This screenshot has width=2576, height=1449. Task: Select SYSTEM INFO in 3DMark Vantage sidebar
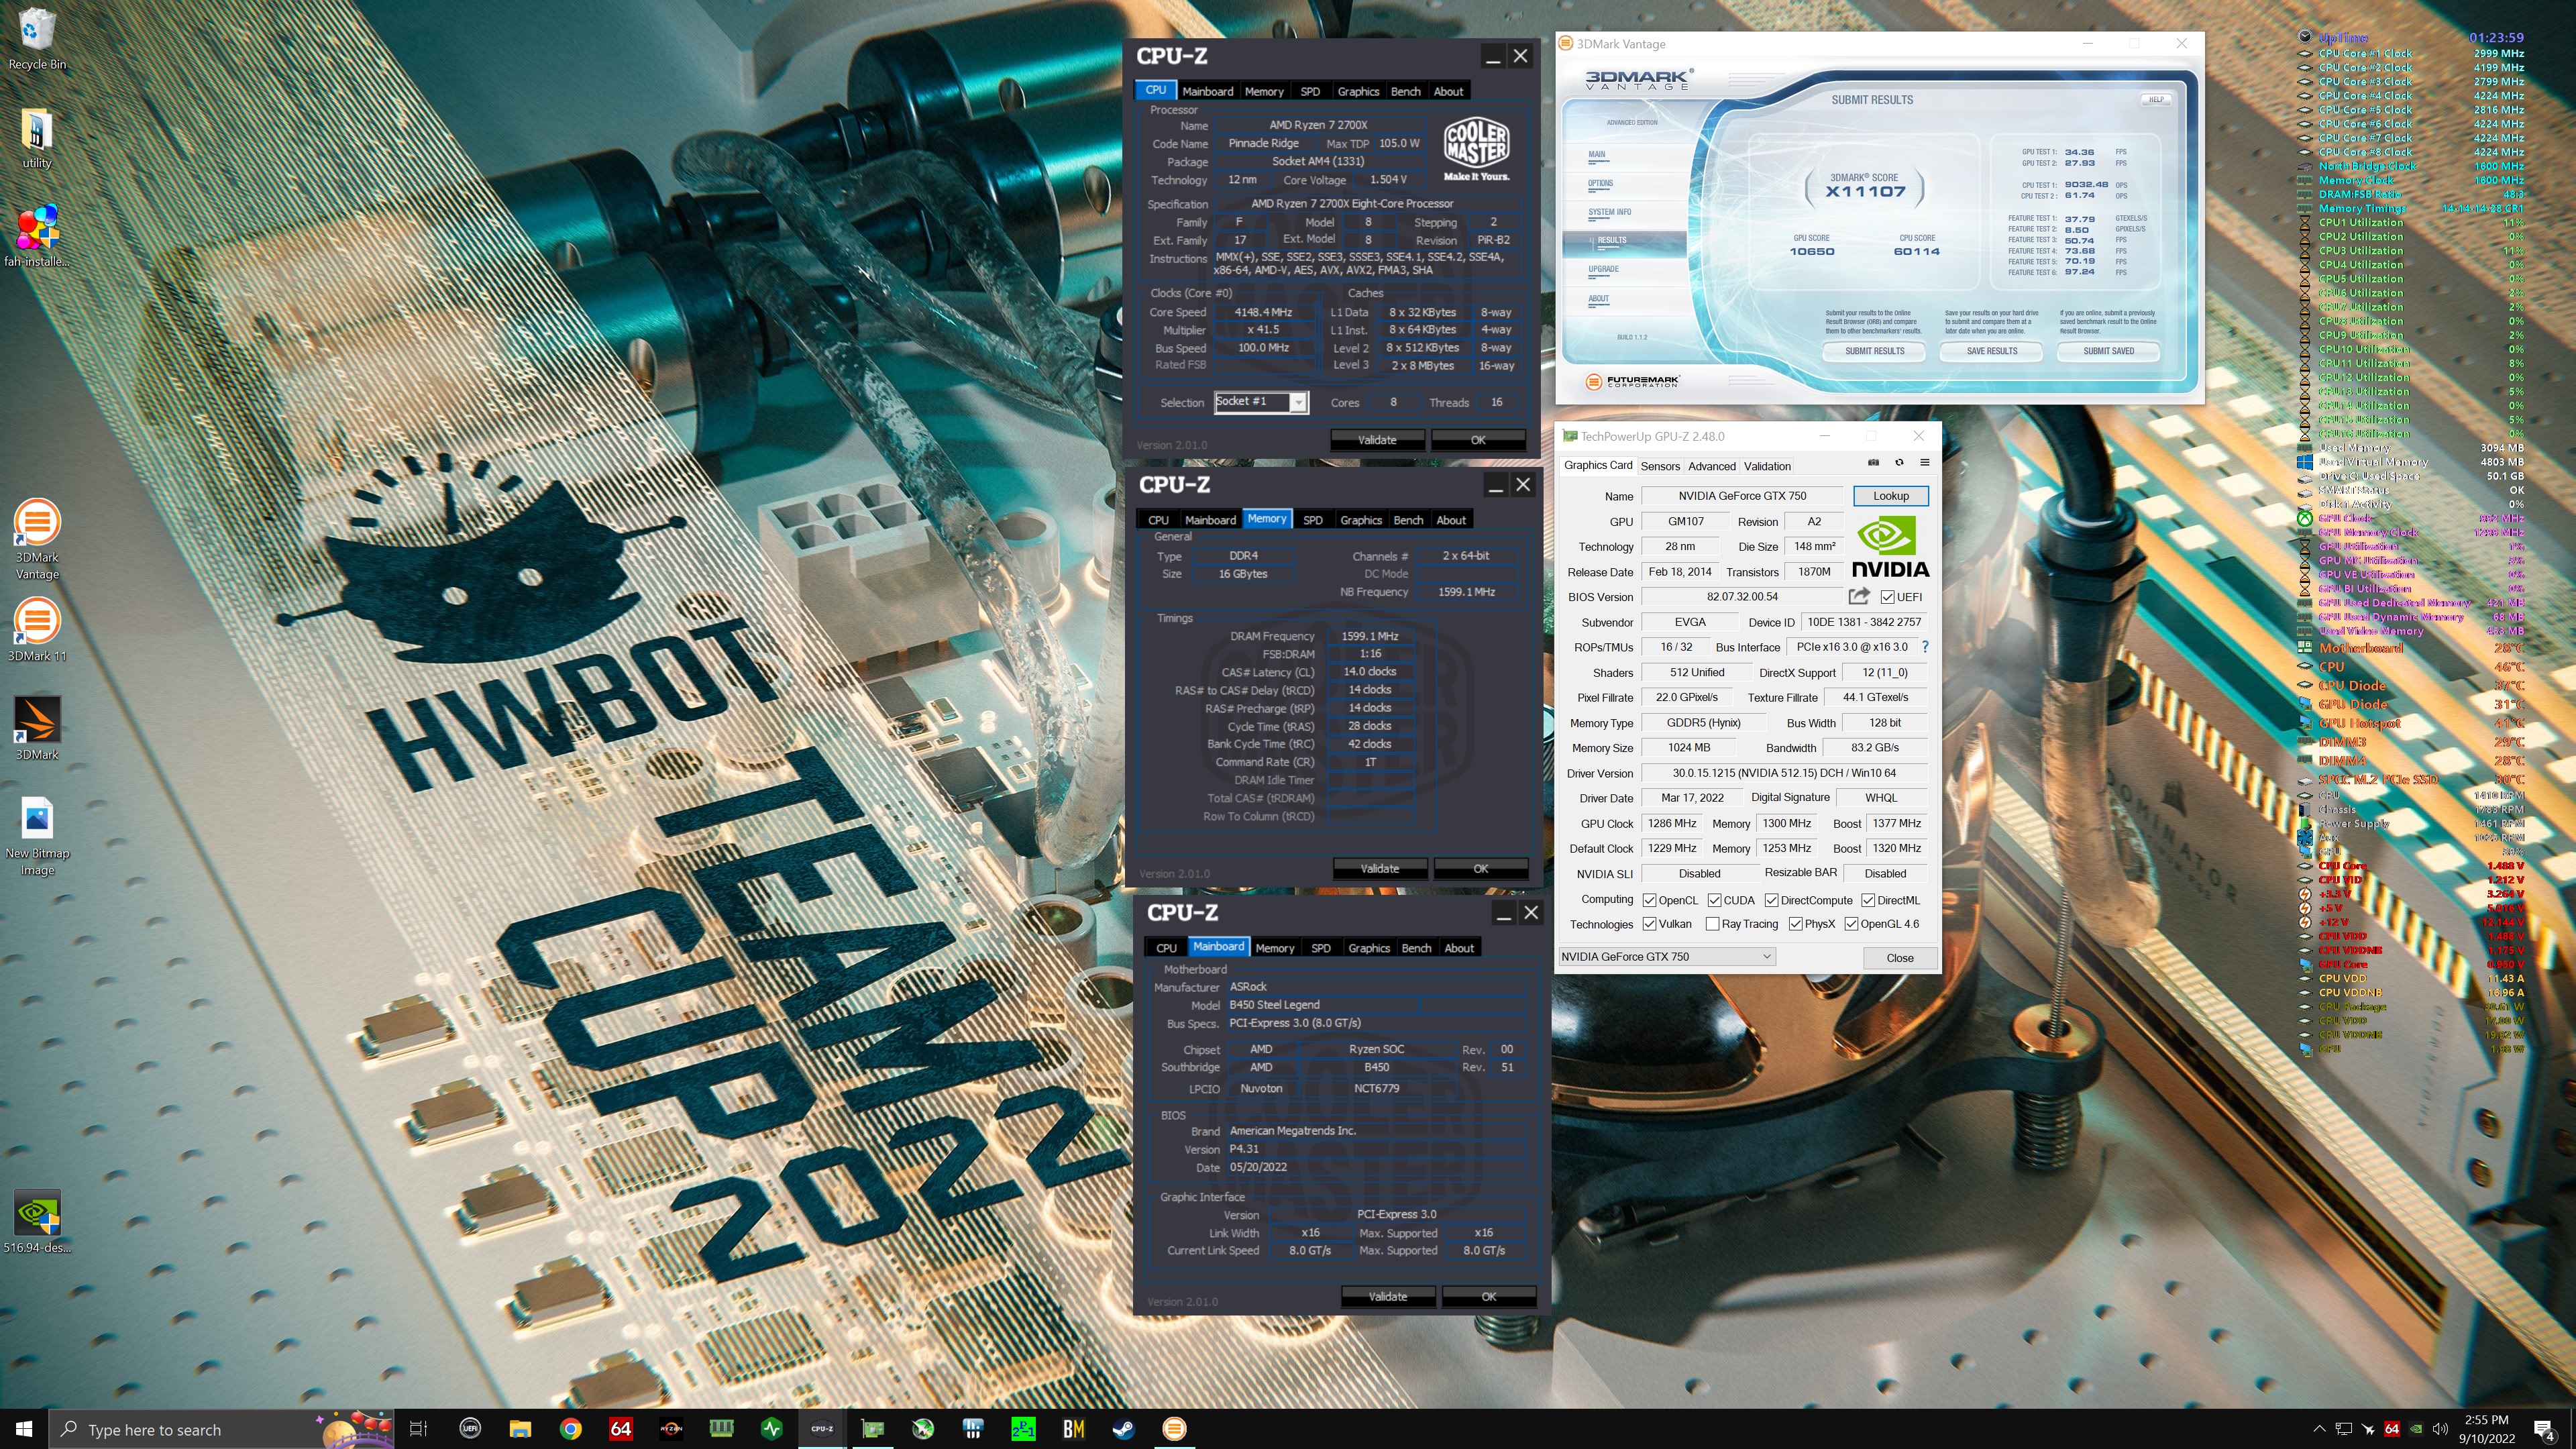click(1610, 212)
